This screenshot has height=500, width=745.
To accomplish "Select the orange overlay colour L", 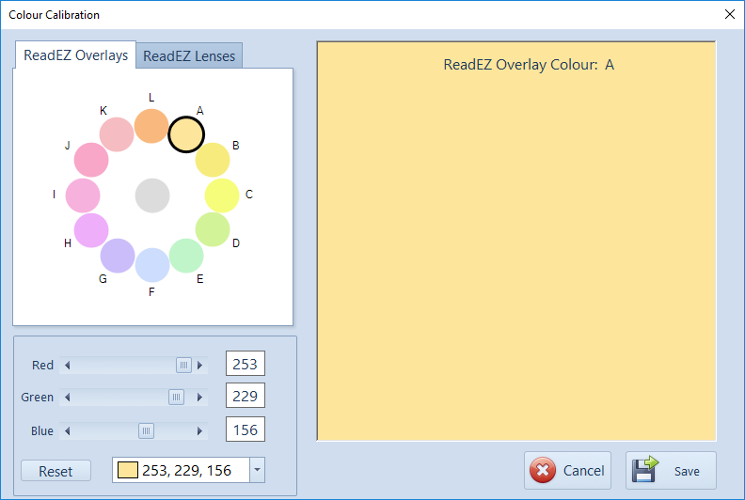I will tap(151, 126).
